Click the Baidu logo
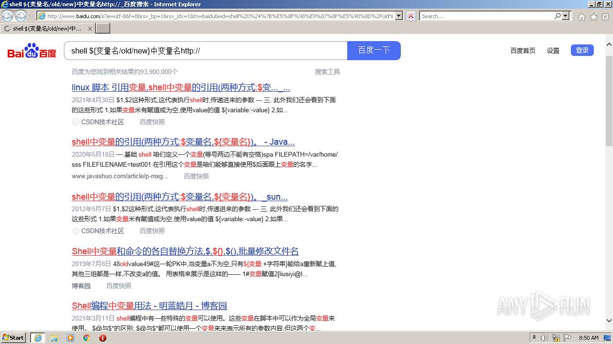613x344 pixels. point(32,50)
